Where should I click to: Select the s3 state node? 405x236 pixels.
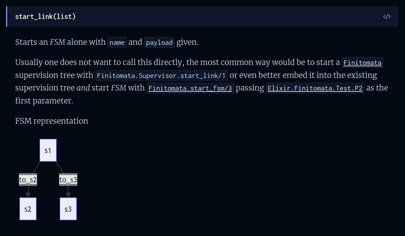click(x=68, y=209)
